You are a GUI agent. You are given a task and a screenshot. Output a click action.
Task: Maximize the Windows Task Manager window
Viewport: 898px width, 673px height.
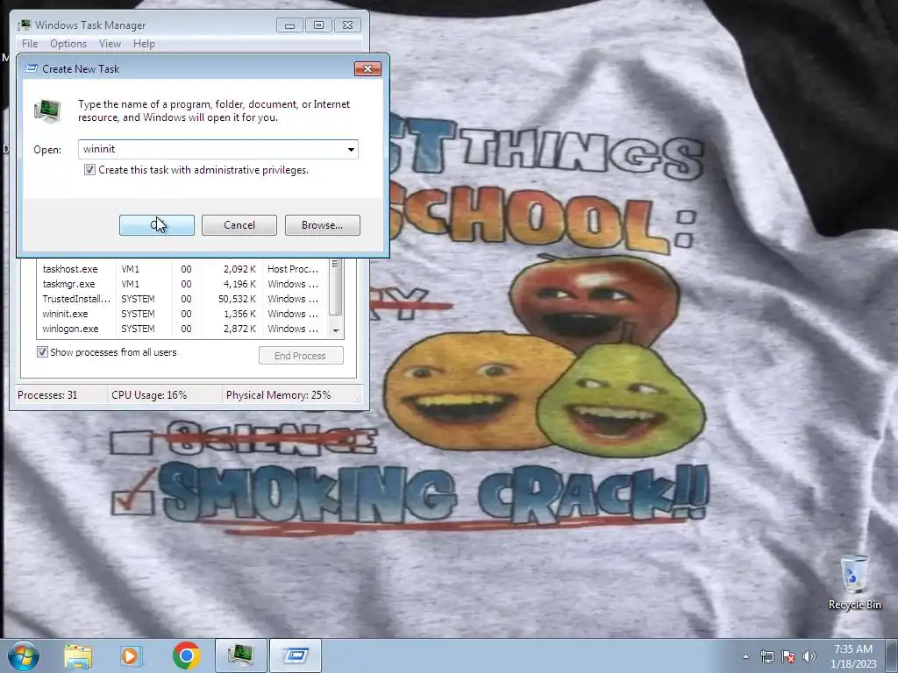(318, 25)
